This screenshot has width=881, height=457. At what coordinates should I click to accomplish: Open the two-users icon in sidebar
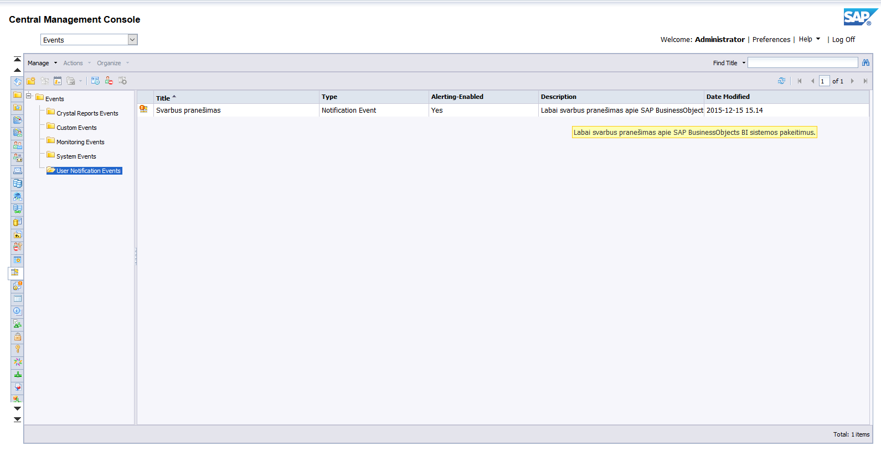[x=18, y=145]
